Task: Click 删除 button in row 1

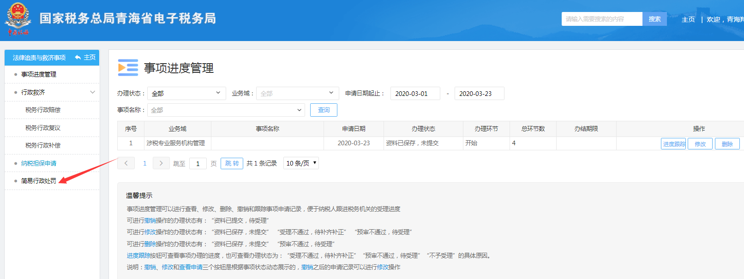Action: pyautogui.click(x=727, y=144)
